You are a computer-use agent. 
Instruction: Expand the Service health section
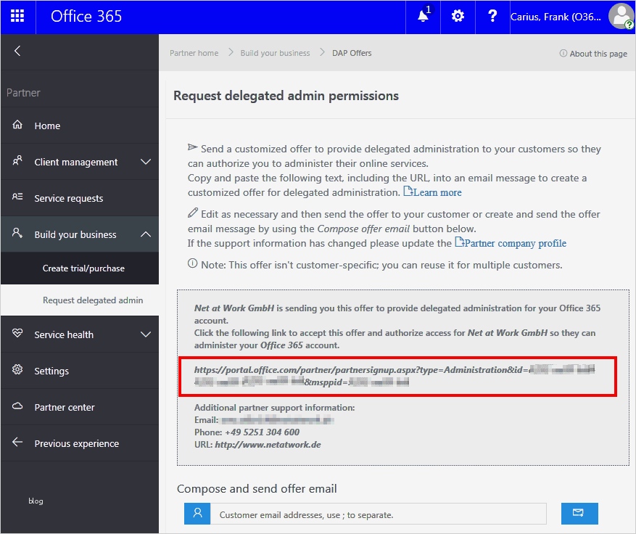144,334
